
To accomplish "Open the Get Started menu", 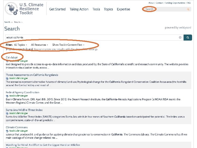I will point(57,9).
